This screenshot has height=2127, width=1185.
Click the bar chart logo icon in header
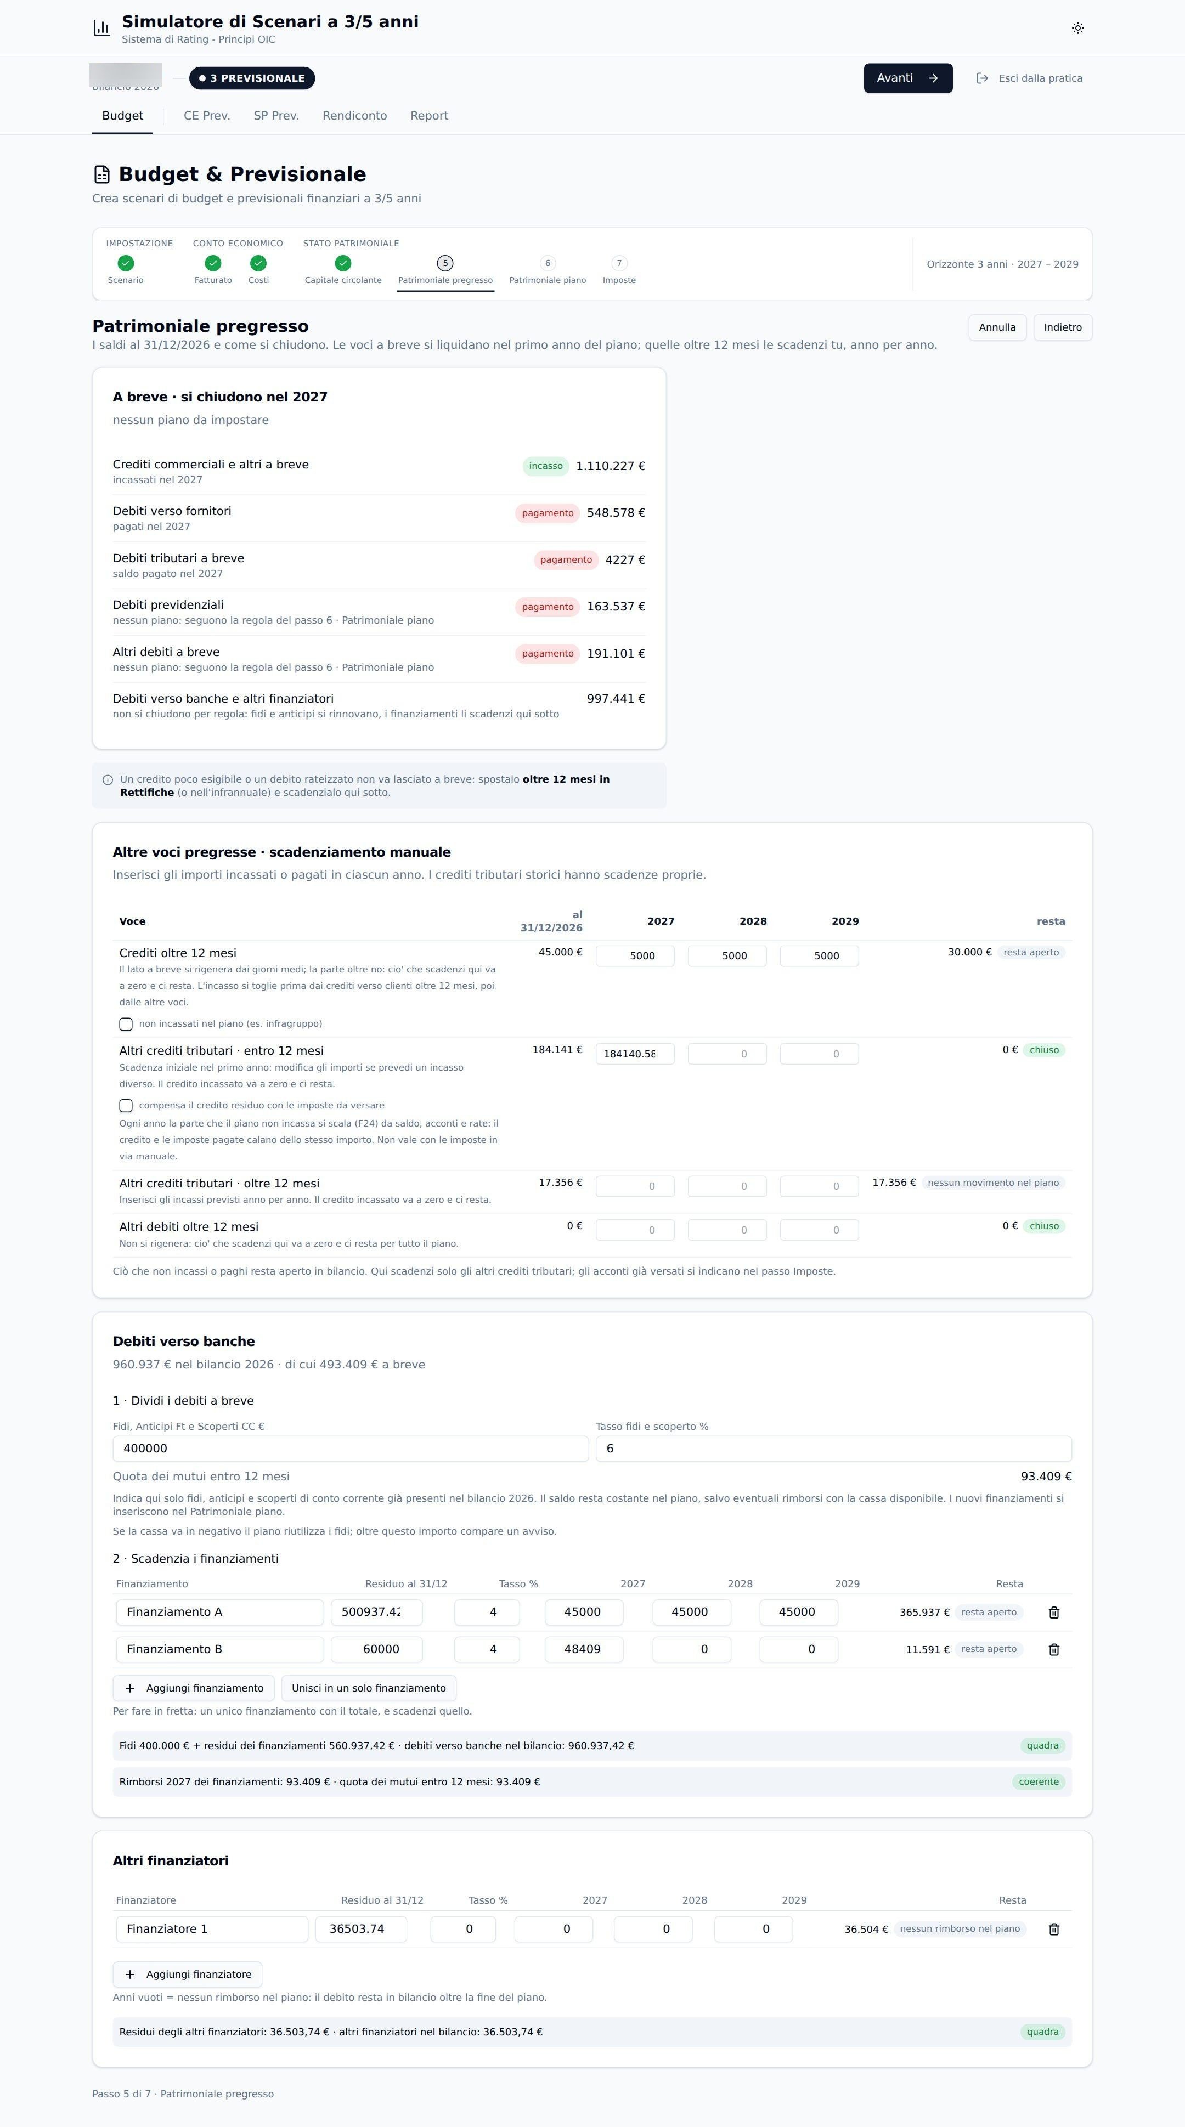click(x=101, y=28)
